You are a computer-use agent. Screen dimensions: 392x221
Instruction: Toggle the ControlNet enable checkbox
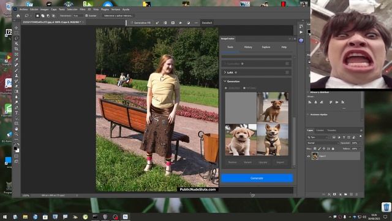[287, 64]
